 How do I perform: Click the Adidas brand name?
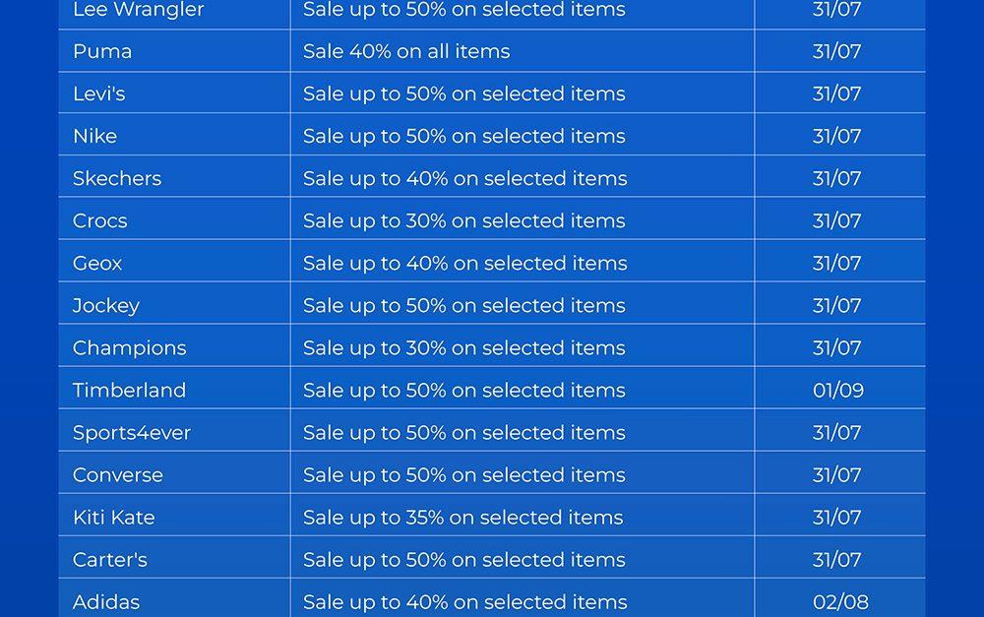tap(106, 601)
